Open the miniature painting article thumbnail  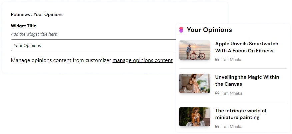(x=195, y=117)
